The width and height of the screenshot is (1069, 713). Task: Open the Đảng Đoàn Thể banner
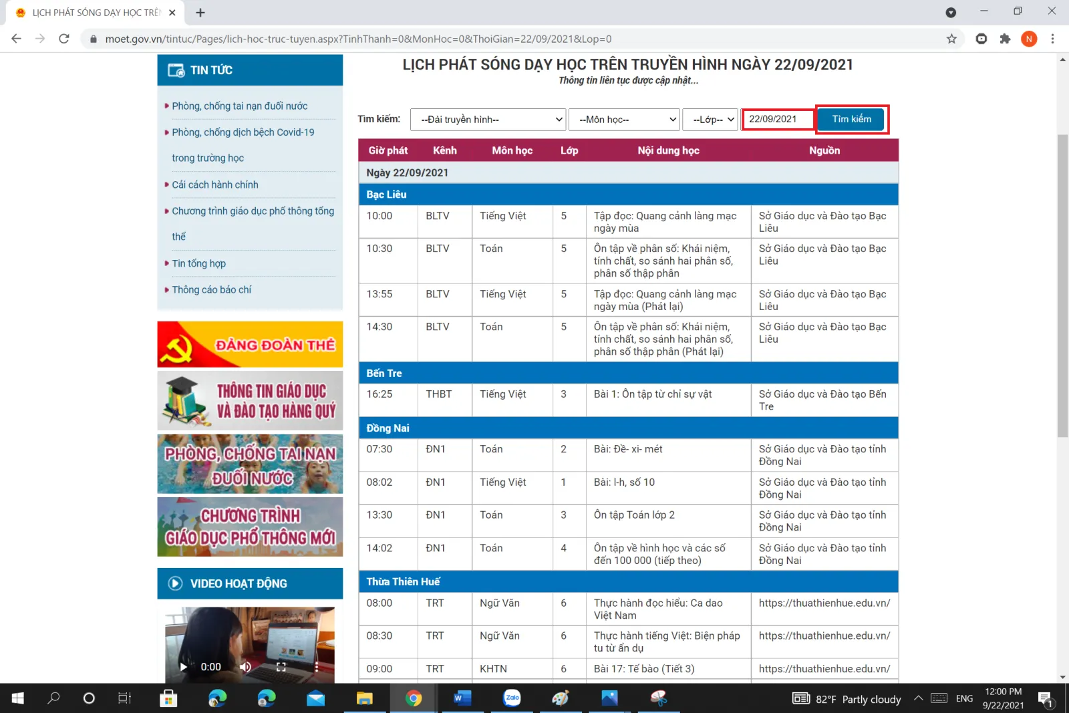point(250,344)
